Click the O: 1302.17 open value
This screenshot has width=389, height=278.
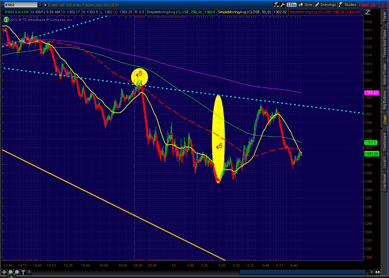pyautogui.click(x=71, y=12)
